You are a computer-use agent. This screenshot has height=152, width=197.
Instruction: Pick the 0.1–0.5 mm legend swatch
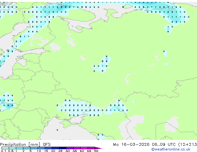5,148
